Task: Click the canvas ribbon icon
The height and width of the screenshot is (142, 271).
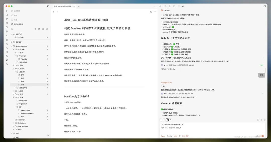Action: click(x=7, y=23)
